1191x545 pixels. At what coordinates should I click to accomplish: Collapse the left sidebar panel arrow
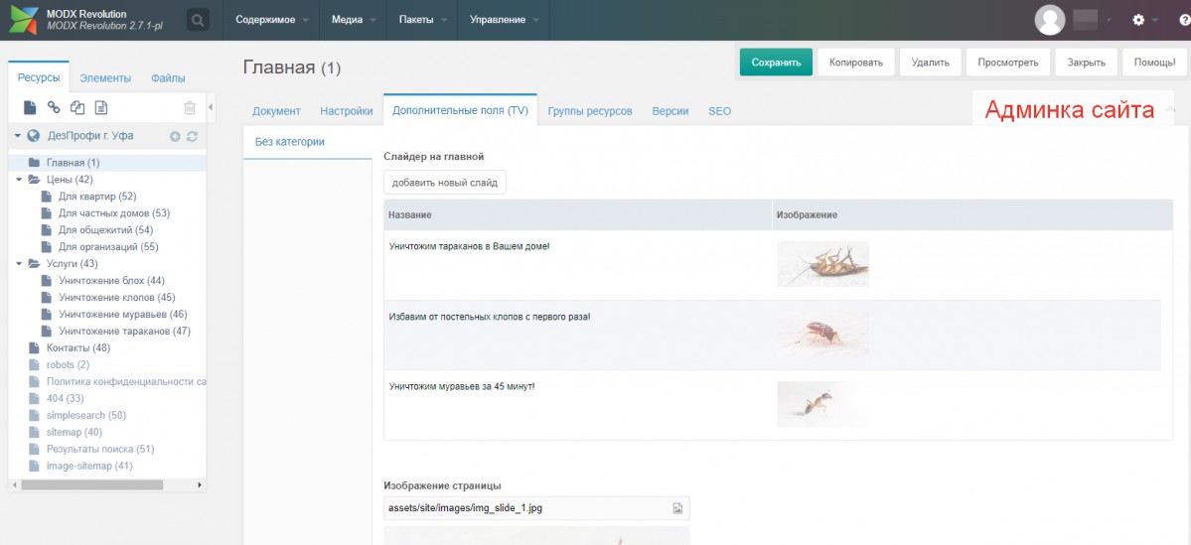click(x=211, y=107)
